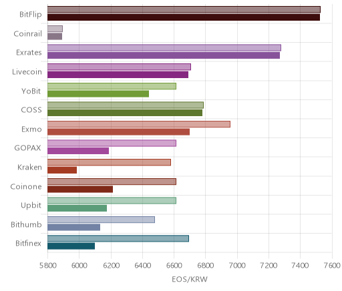Select the dark green YoBit lower bar
The image size is (342, 291).
98,94
